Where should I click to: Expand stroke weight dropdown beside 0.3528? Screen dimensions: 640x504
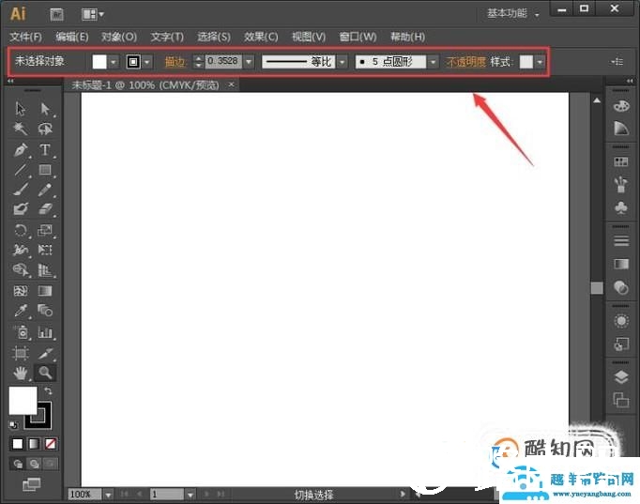tap(249, 62)
